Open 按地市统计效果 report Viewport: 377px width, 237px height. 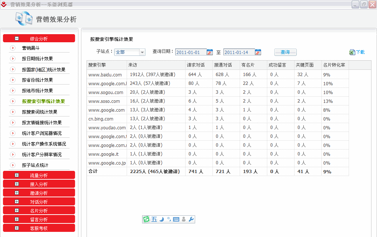click(37, 91)
